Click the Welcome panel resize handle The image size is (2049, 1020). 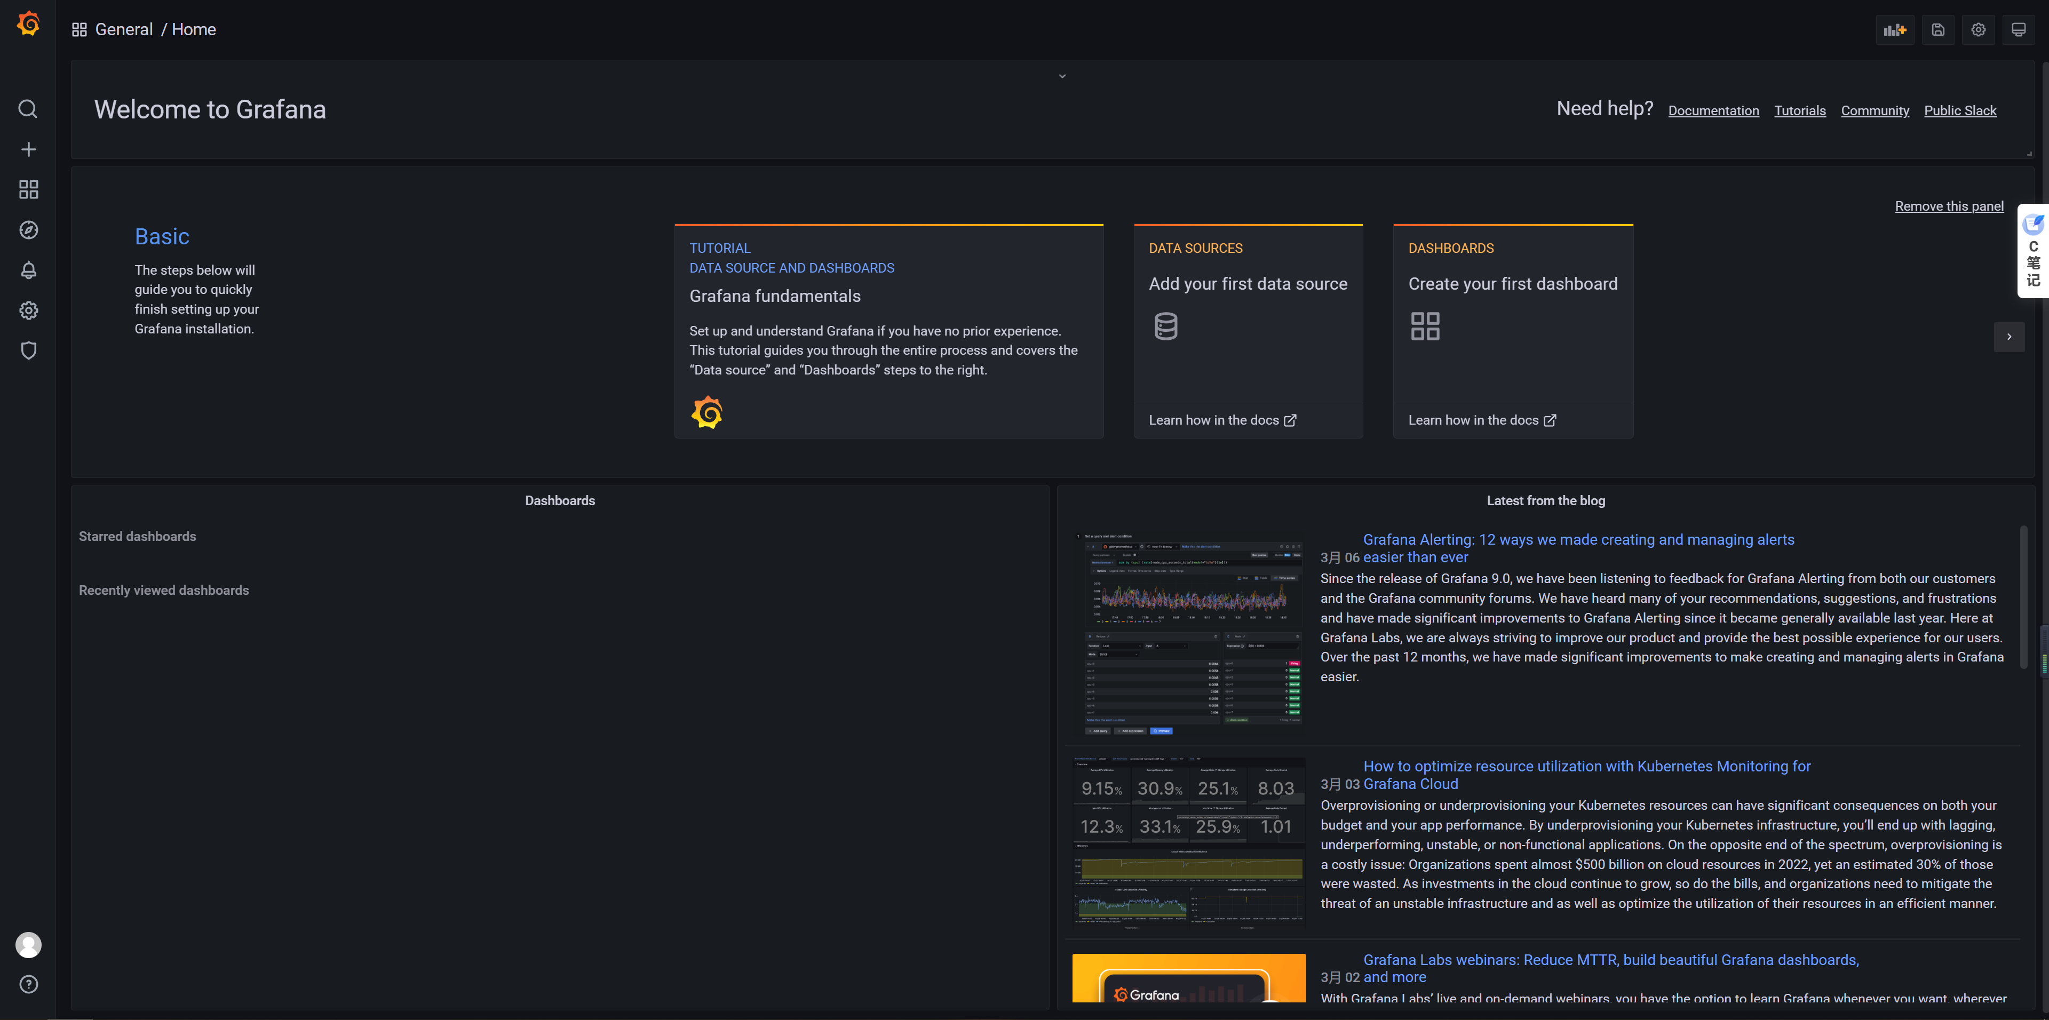point(2029,154)
